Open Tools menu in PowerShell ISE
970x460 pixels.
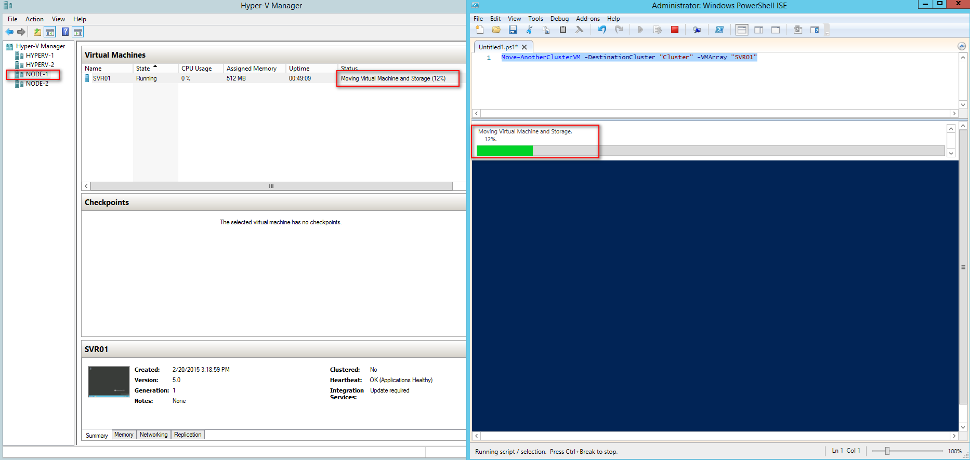(x=535, y=19)
